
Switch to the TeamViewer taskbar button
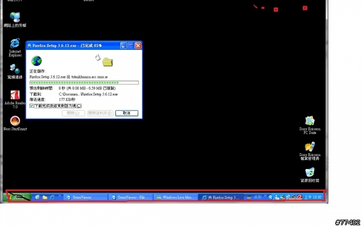point(85,197)
